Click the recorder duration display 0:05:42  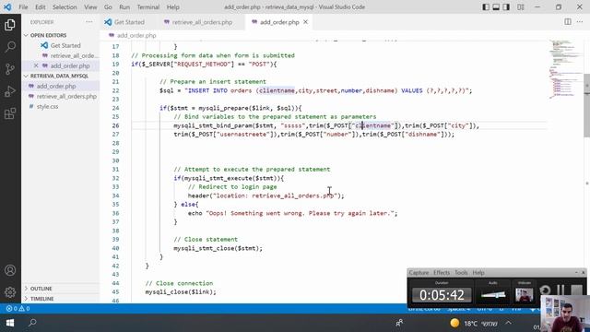tap(442, 295)
